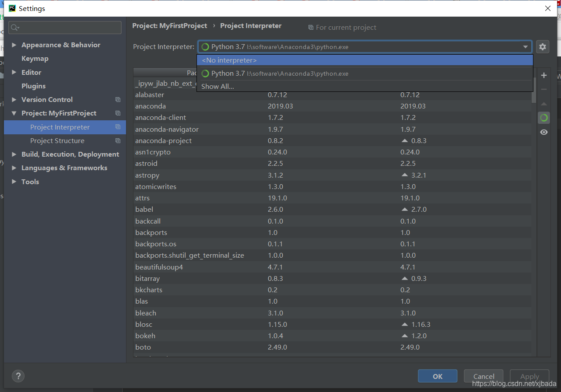This screenshot has width=561, height=392.
Task: Select bitarray package row
Action: [332, 279]
